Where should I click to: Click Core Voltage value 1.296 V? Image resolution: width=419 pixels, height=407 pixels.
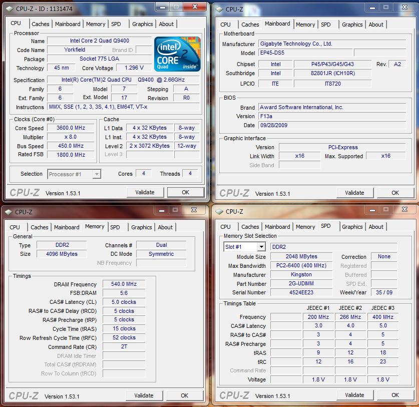134,68
